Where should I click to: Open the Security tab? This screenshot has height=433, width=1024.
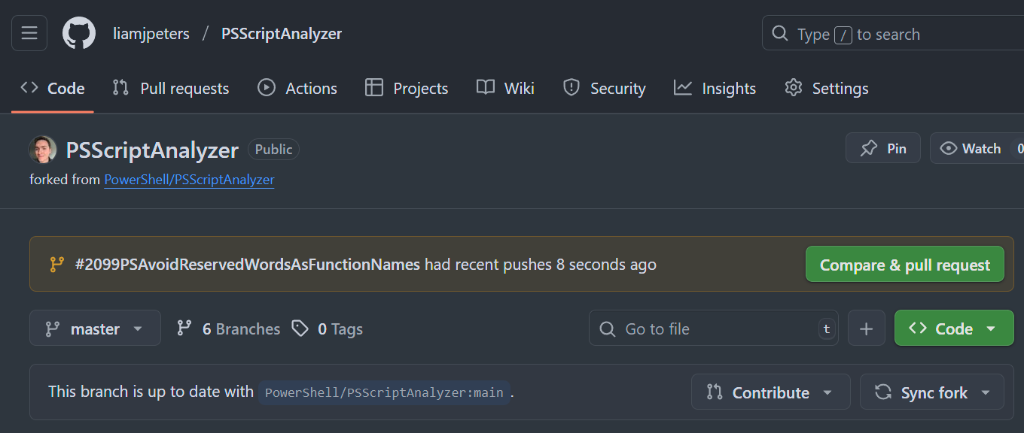click(x=605, y=88)
